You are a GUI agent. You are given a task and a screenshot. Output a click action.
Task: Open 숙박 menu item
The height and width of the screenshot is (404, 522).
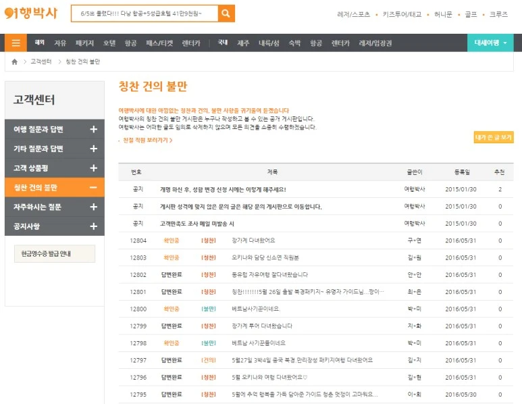(294, 43)
